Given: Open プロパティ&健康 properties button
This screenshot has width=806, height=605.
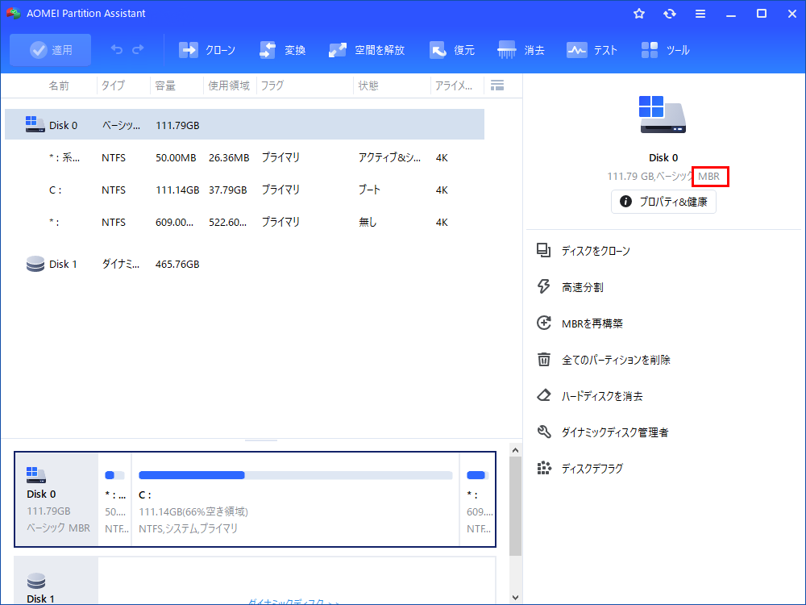Looking at the screenshot, I should [663, 202].
